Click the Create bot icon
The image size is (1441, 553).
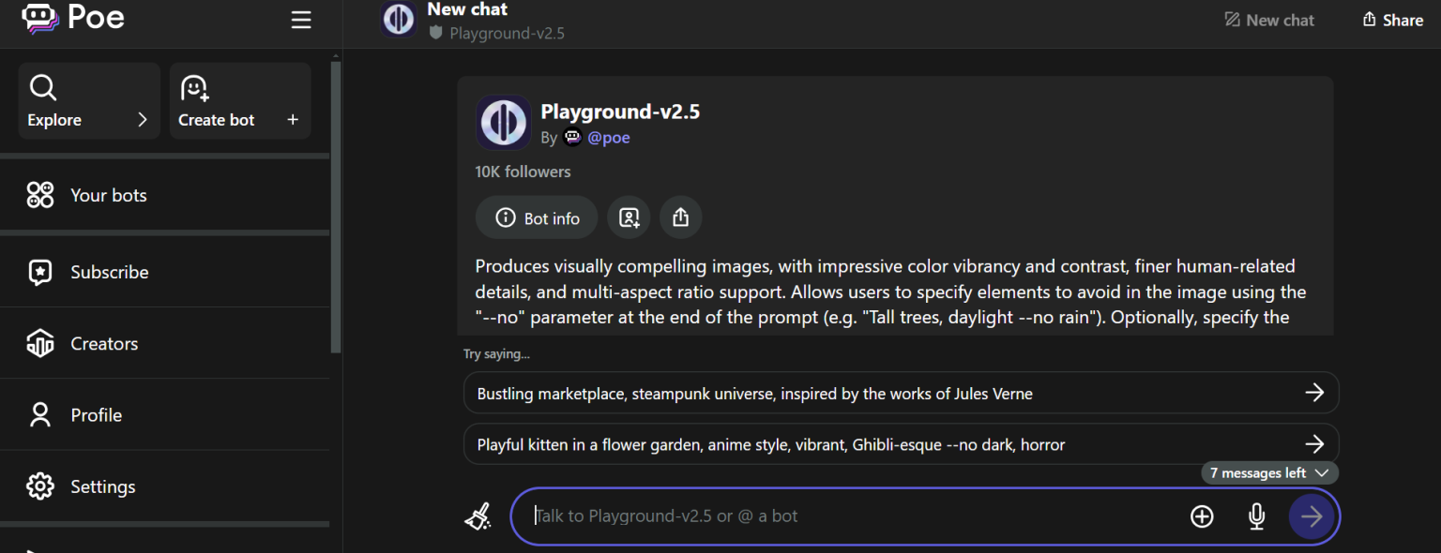tap(194, 89)
